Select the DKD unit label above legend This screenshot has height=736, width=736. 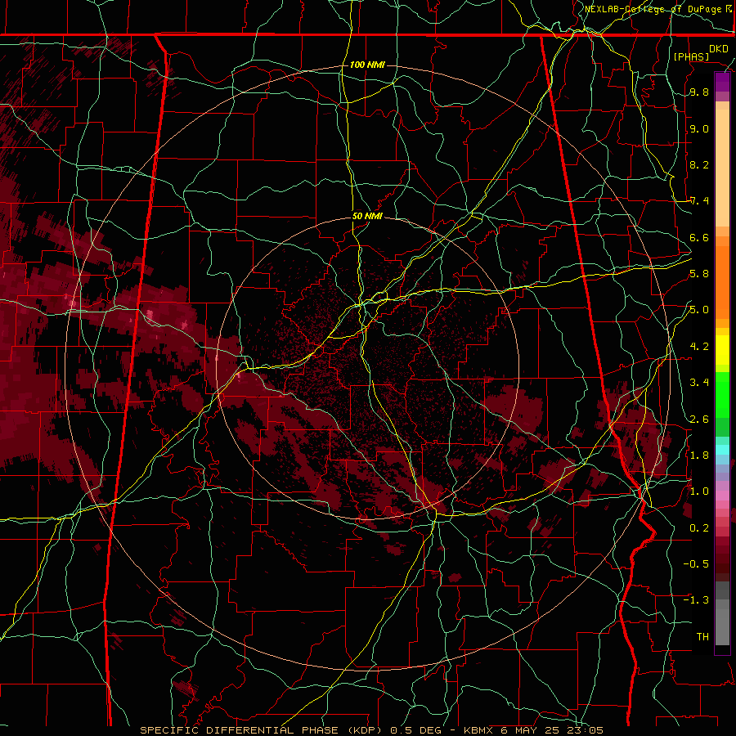tap(718, 49)
